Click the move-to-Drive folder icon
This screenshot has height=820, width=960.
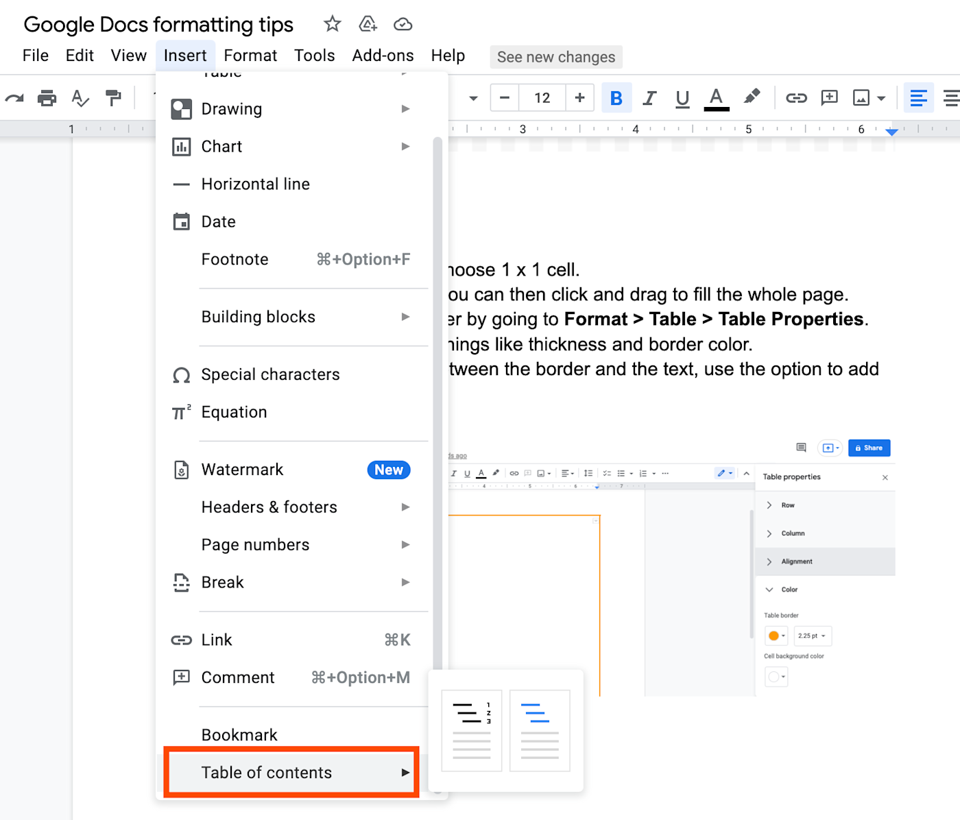[x=368, y=25]
